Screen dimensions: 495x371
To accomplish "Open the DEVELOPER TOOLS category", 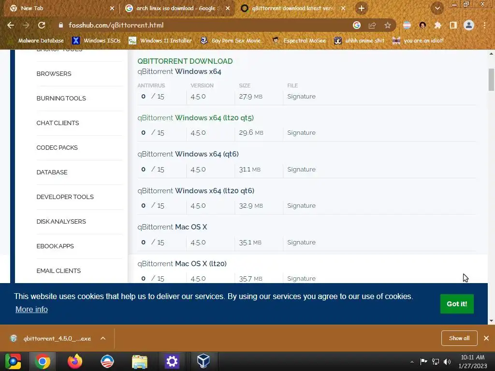I will [x=65, y=197].
